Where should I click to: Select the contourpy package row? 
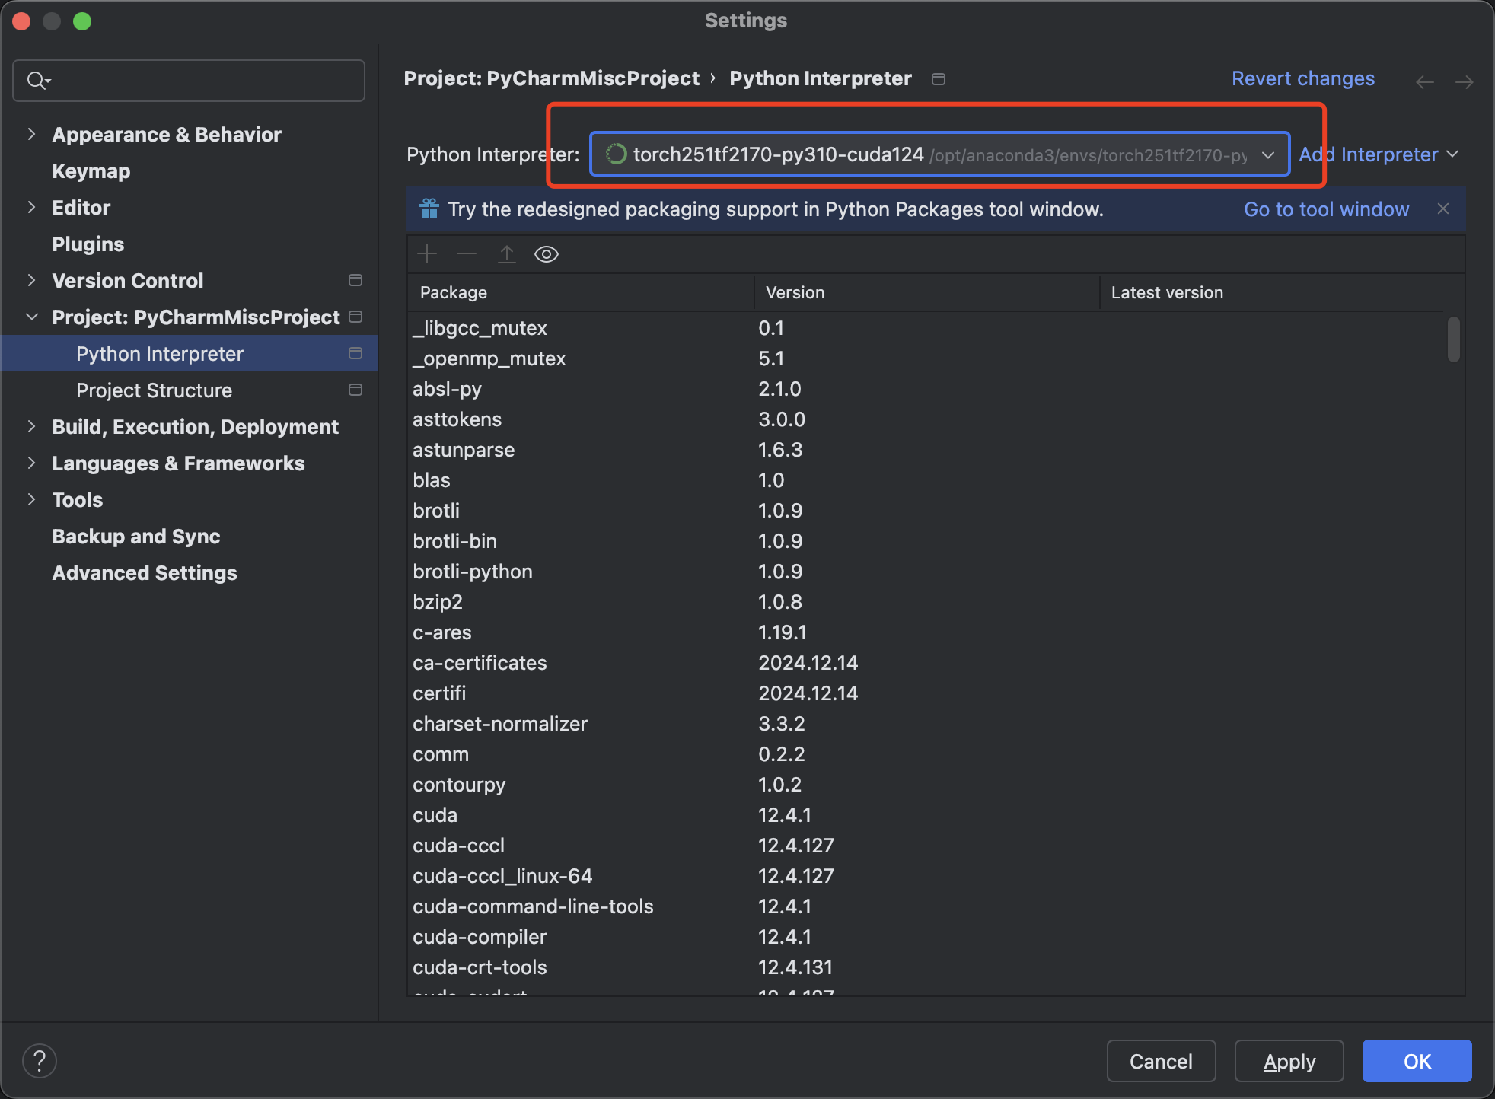tap(926, 785)
